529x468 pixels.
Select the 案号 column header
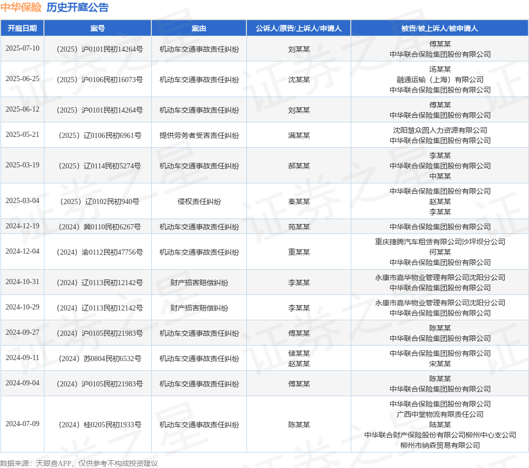(x=98, y=28)
